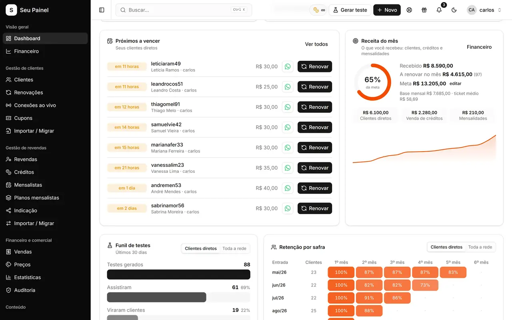Go to Renovações in the sidebar
Screen dimensions: 512x320
pos(45,92)
